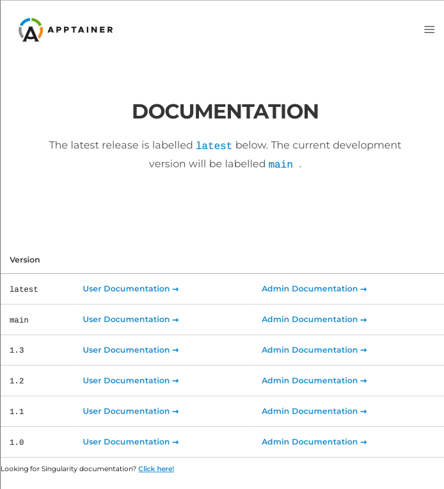
Task: Open Admin Documentation for version 1.0
Action: (x=314, y=442)
